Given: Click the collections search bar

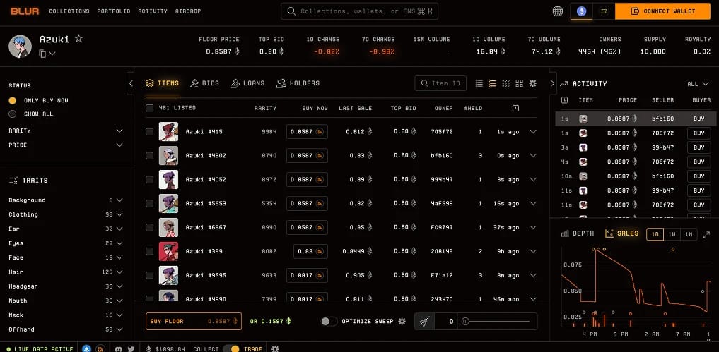Looking at the screenshot, I should tap(359, 11).
